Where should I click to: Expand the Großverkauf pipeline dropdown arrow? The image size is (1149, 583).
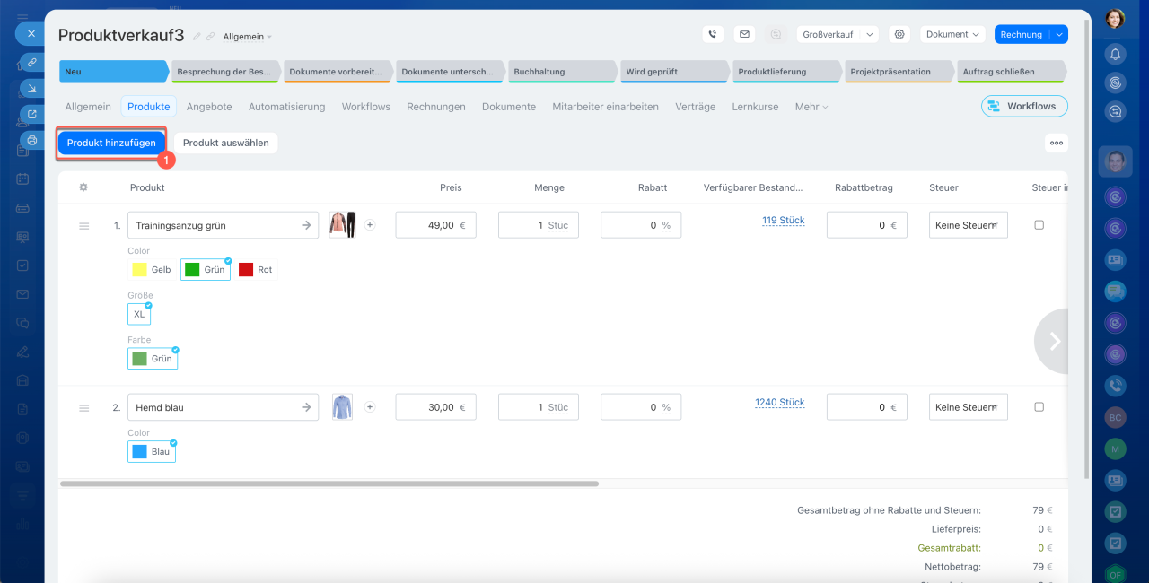click(x=869, y=34)
